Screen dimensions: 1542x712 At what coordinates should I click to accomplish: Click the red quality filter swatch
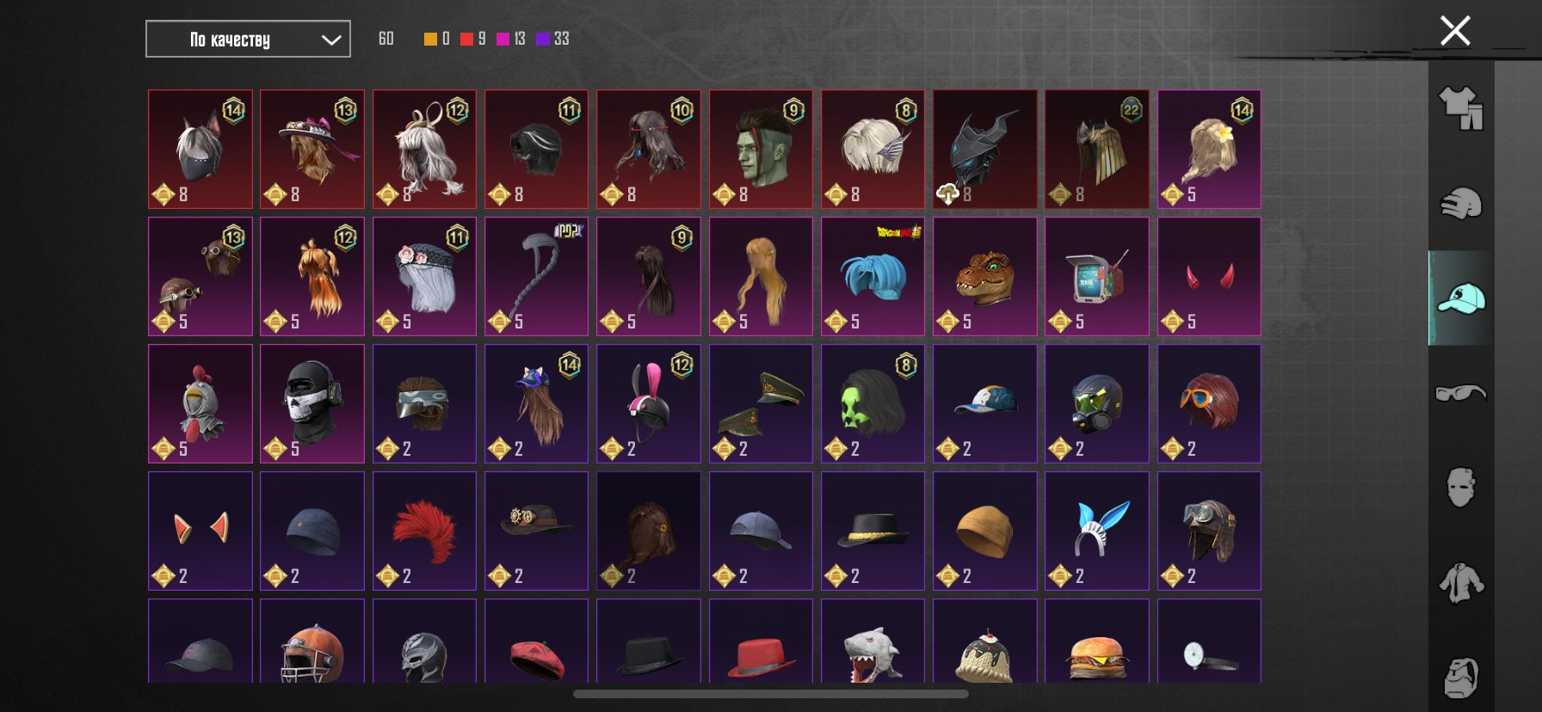[466, 39]
